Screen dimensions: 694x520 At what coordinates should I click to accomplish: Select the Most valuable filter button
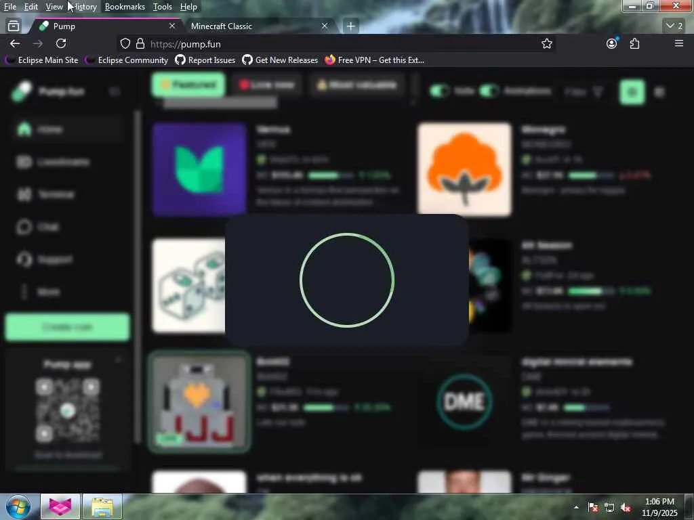tap(356, 85)
